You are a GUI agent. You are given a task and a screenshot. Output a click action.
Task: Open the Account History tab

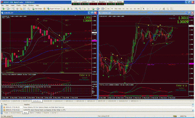pos(16,113)
